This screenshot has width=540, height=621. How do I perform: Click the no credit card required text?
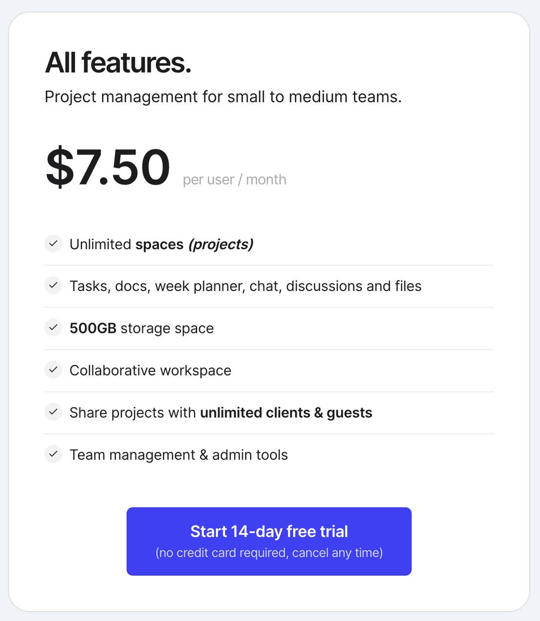(269, 553)
